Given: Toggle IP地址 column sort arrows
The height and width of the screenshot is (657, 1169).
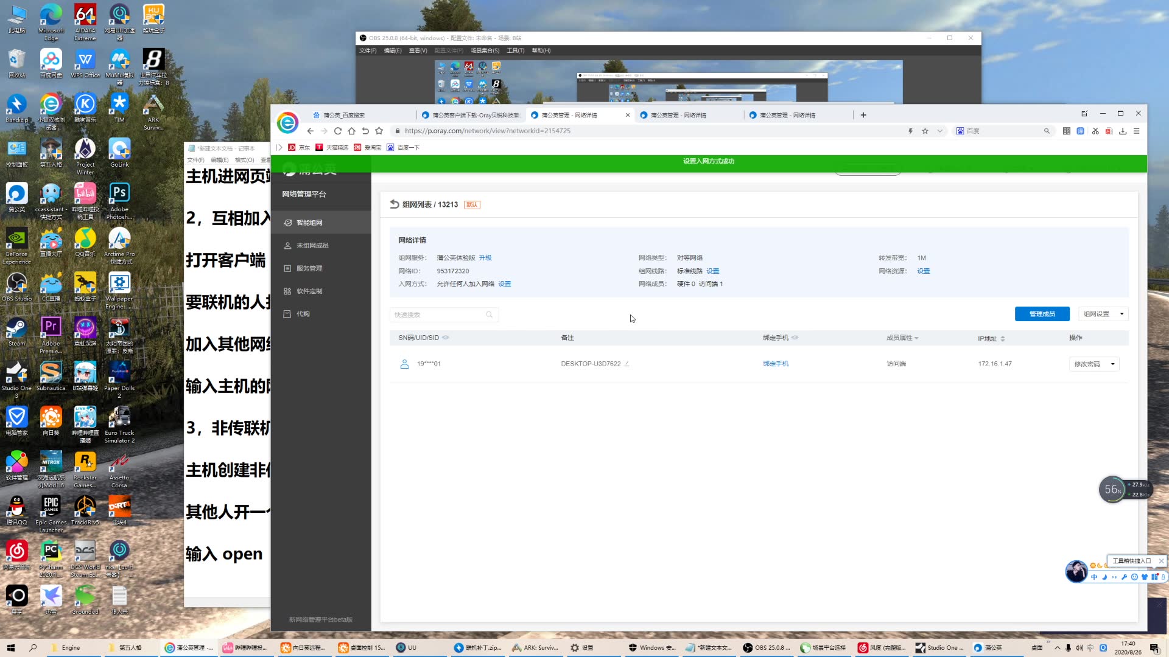Looking at the screenshot, I should 1002,338.
